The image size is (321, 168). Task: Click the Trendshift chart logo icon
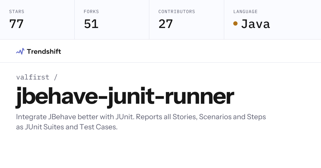pos(20,51)
